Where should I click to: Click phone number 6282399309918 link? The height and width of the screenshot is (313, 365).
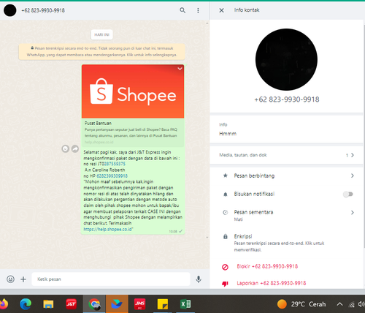click(x=112, y=176)
